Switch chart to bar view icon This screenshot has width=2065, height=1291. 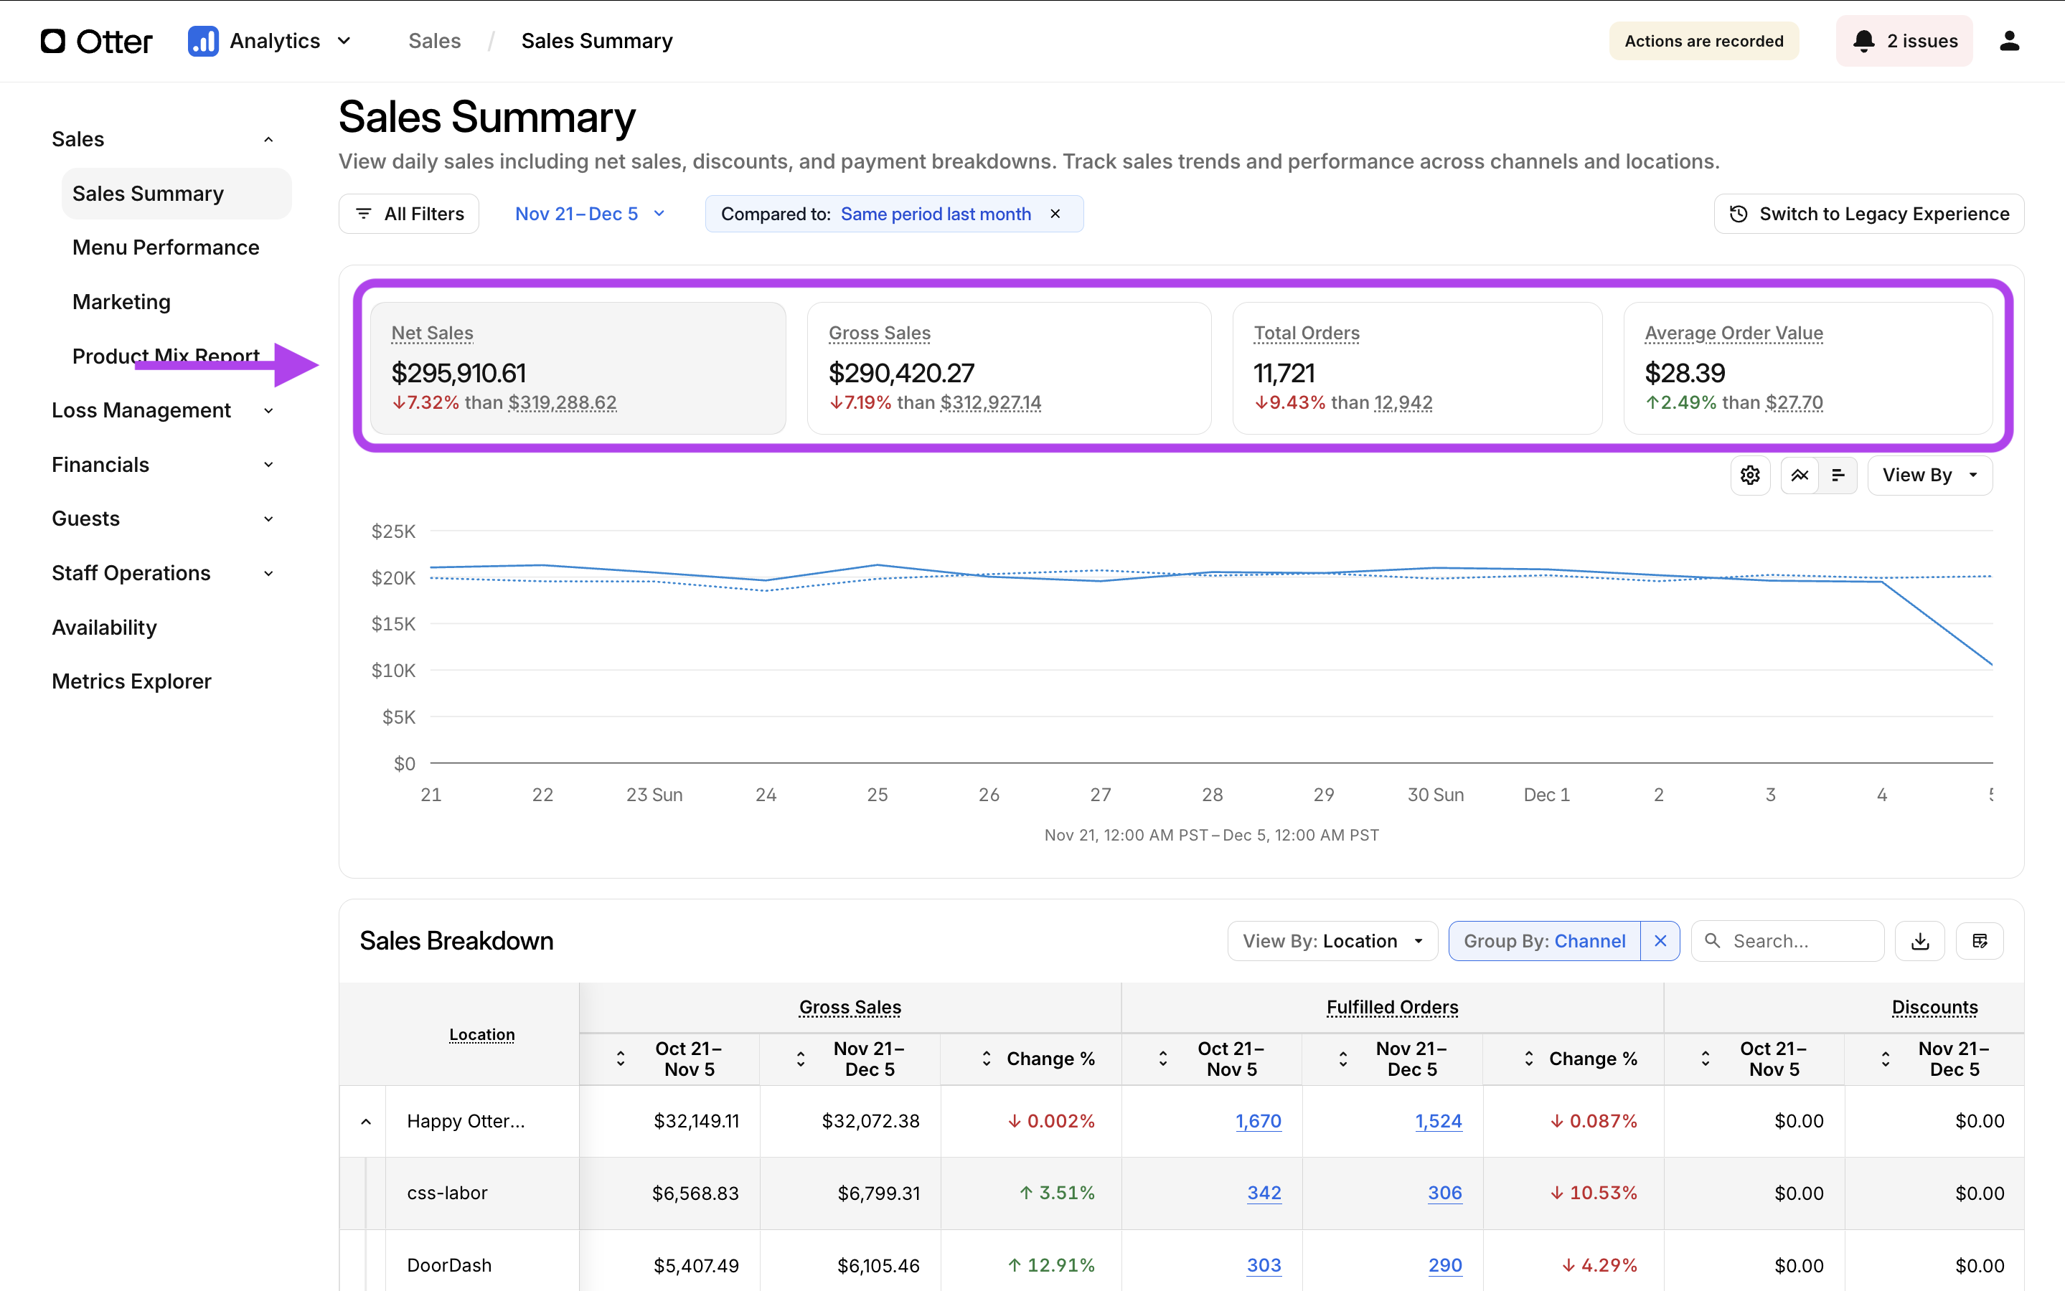[x=1838, y=475]
